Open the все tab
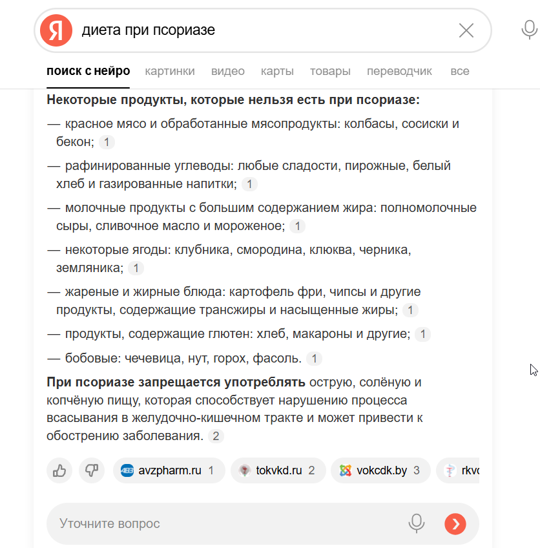 point(459,71)
